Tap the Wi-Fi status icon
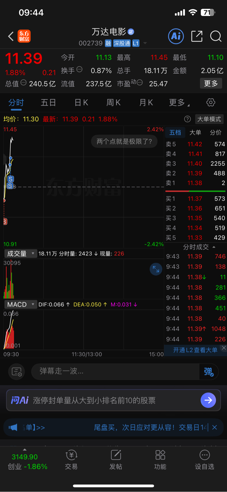Viewport: 227px width, 492px height. point(193,12)
